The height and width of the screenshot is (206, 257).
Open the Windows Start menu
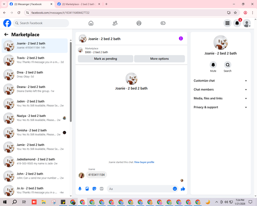tap(5, 202)
